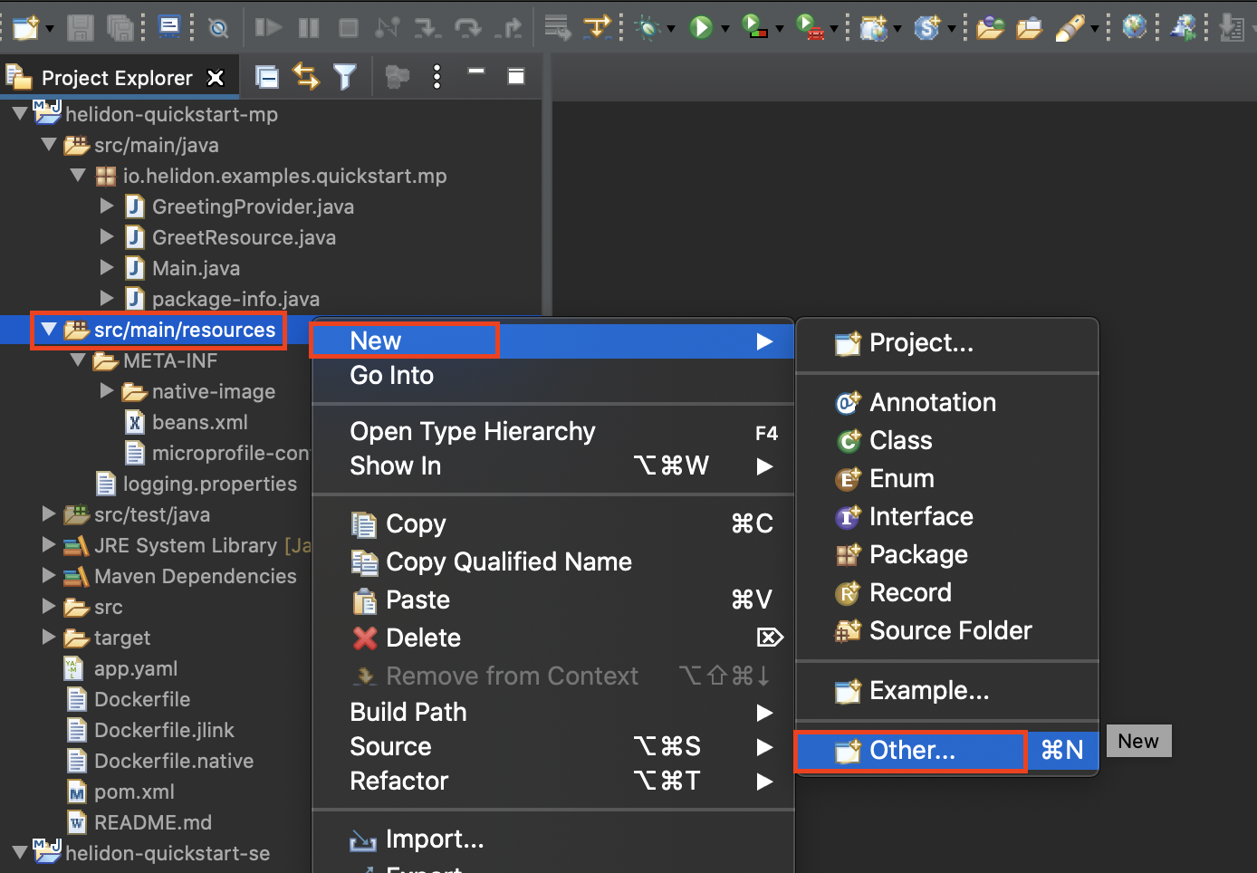Select Interface in New submenu
The height and width of the screenshot is (873, 1257).
pyautogui.click(x=947, y=516)
